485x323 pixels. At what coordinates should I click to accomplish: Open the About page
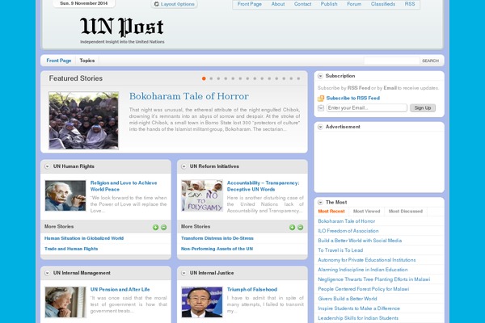click(x=278, y=4)
